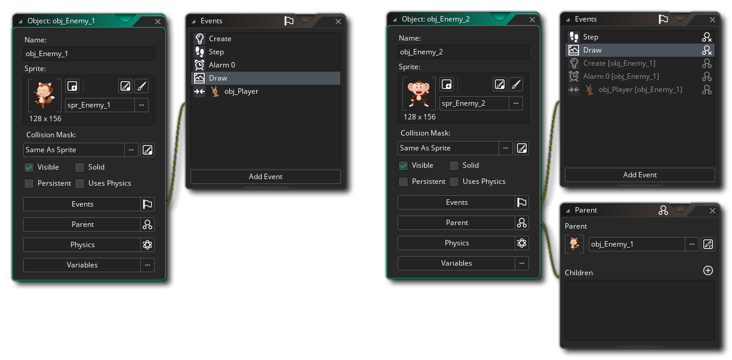
Task: Click edit image brush icon in obj_Enemy_2
Action: [x=516, y=85]
